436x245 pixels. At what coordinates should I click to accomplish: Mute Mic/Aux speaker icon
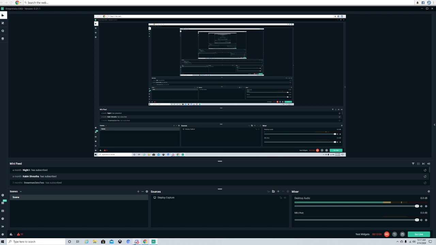point(421,220)
